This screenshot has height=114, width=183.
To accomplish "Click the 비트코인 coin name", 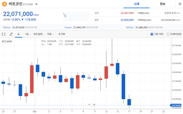I will pos(16,4).
